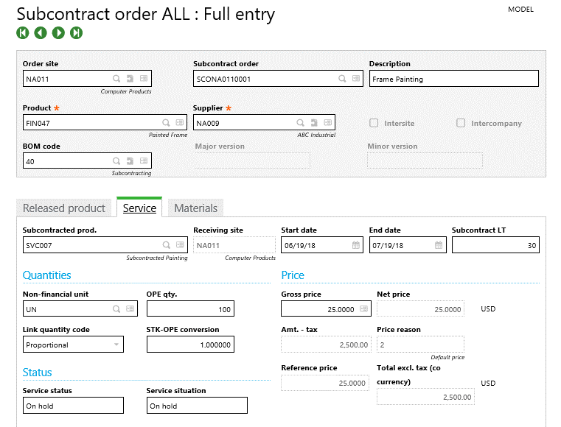Open Order site lookup magnifier icon
Viewport: 561px width, 427px height.
click(116, 79)
